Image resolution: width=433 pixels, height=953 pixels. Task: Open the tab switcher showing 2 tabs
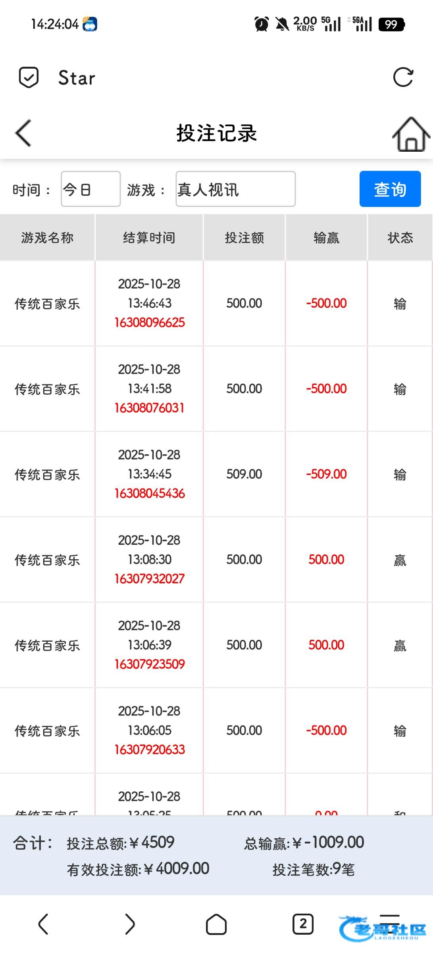click(x=303, y=924)
